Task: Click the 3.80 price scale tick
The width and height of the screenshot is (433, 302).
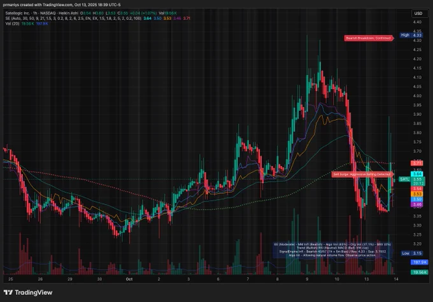Action: pos(417,133)
